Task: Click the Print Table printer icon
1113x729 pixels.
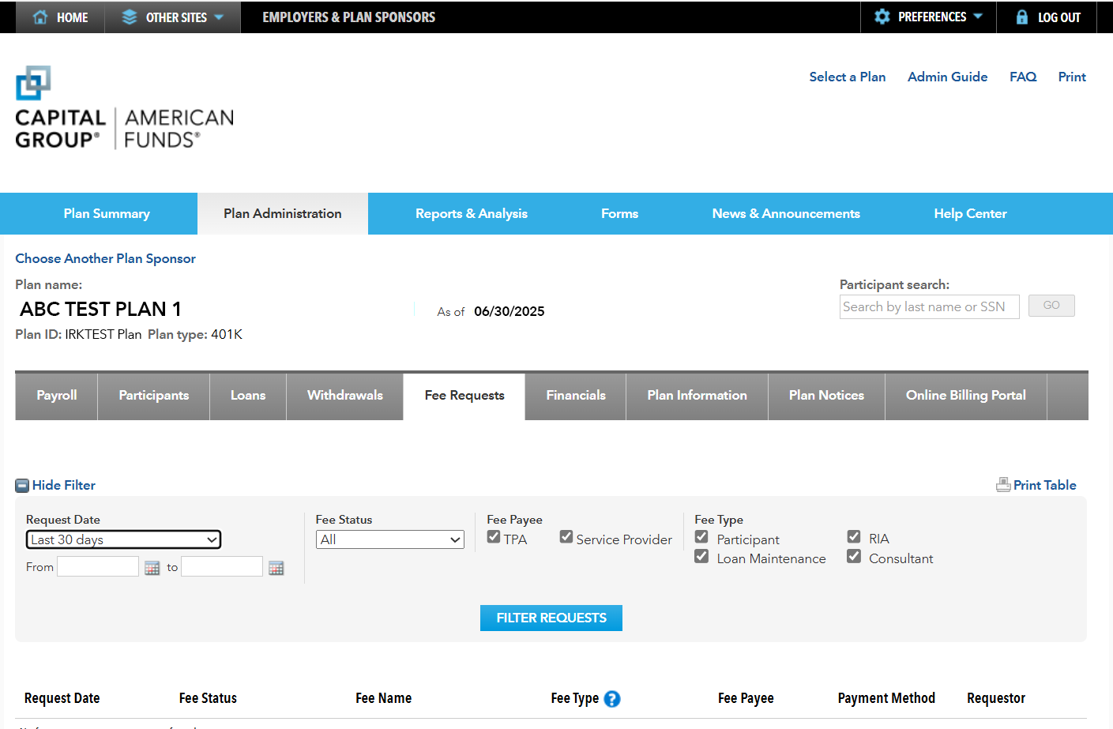Action: click(x=1003, y=484)
